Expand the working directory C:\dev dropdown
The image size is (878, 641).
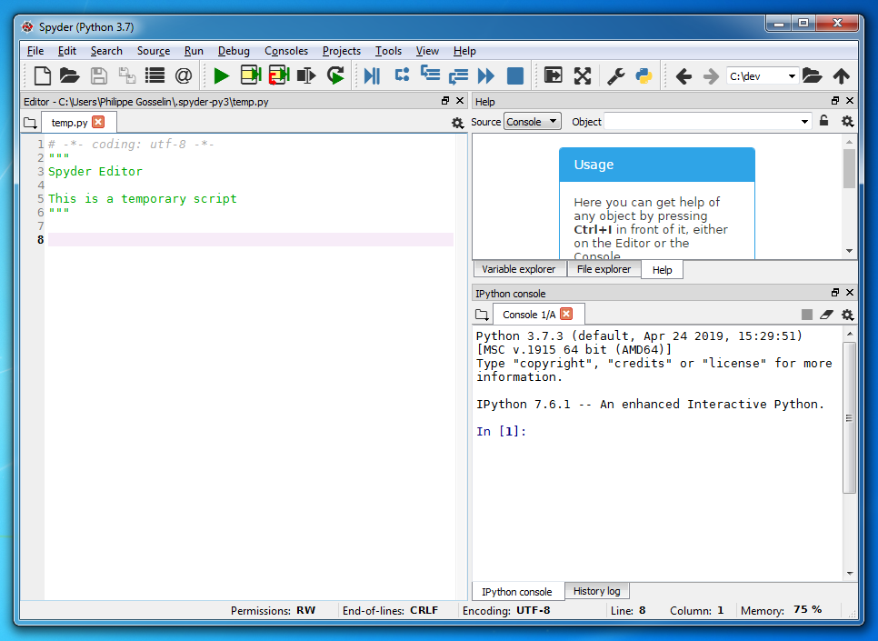[x=792, y=76]
